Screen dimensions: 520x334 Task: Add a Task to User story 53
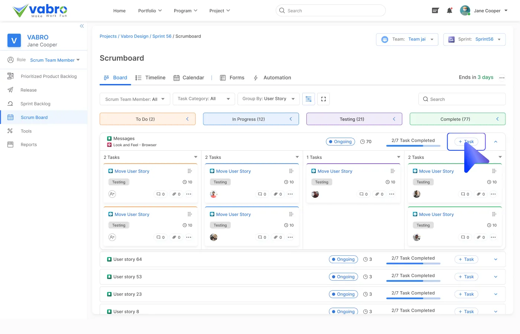coord(466,277)
